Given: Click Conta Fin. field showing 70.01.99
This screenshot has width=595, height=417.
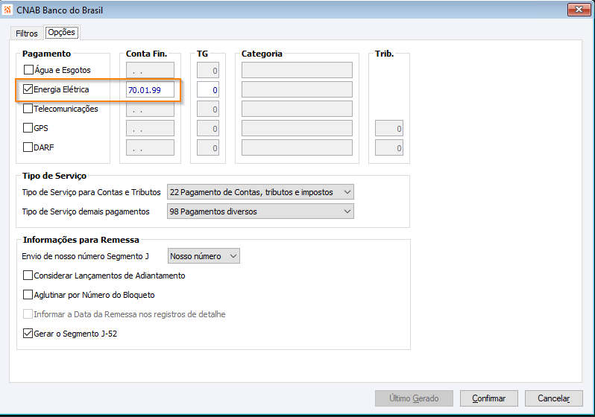Looking at the screenshot, I should click(x=151, y=90).
